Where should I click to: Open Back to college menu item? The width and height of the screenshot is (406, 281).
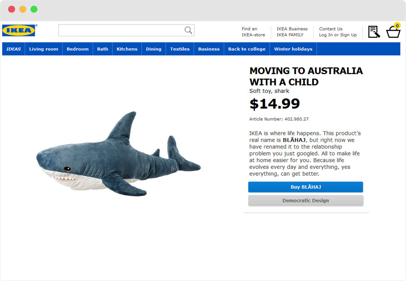247,49
